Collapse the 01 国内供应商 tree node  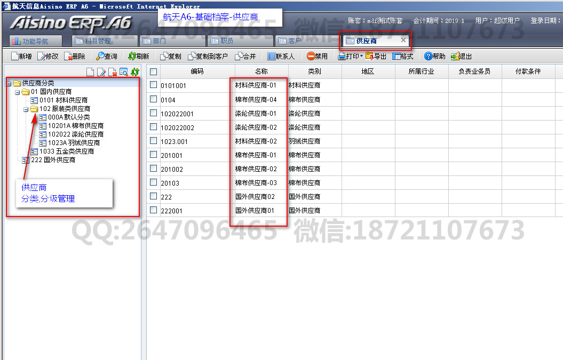(17, 92)
